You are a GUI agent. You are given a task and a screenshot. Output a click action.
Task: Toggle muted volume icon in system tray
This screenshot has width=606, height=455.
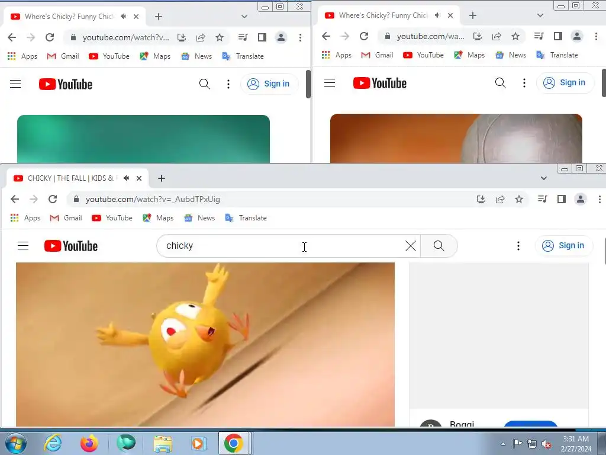pos(546,444)
